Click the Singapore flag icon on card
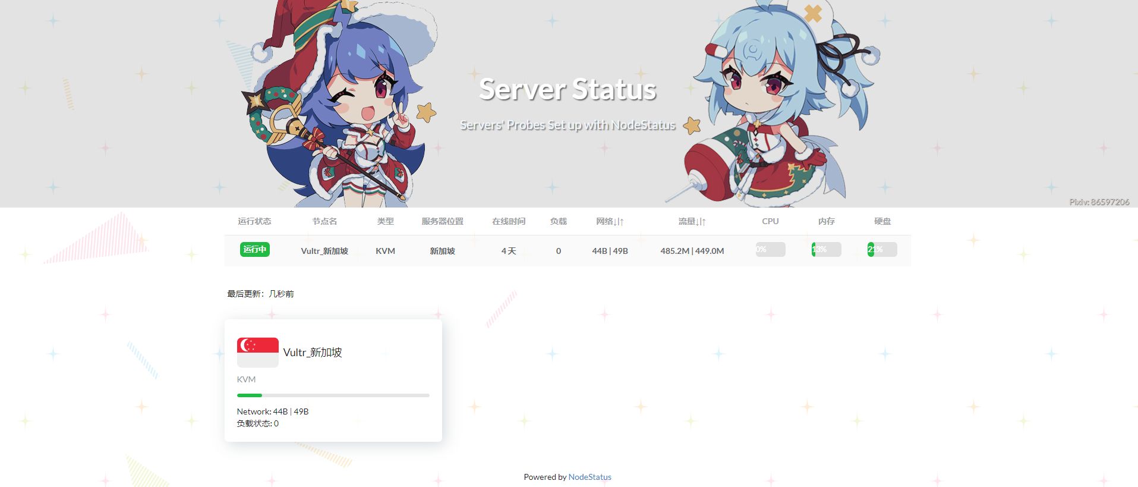 click(x=257, y=352)
